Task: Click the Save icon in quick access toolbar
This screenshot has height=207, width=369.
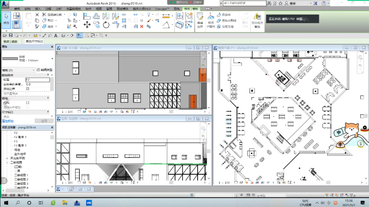Action: click(x=11, y=35)
